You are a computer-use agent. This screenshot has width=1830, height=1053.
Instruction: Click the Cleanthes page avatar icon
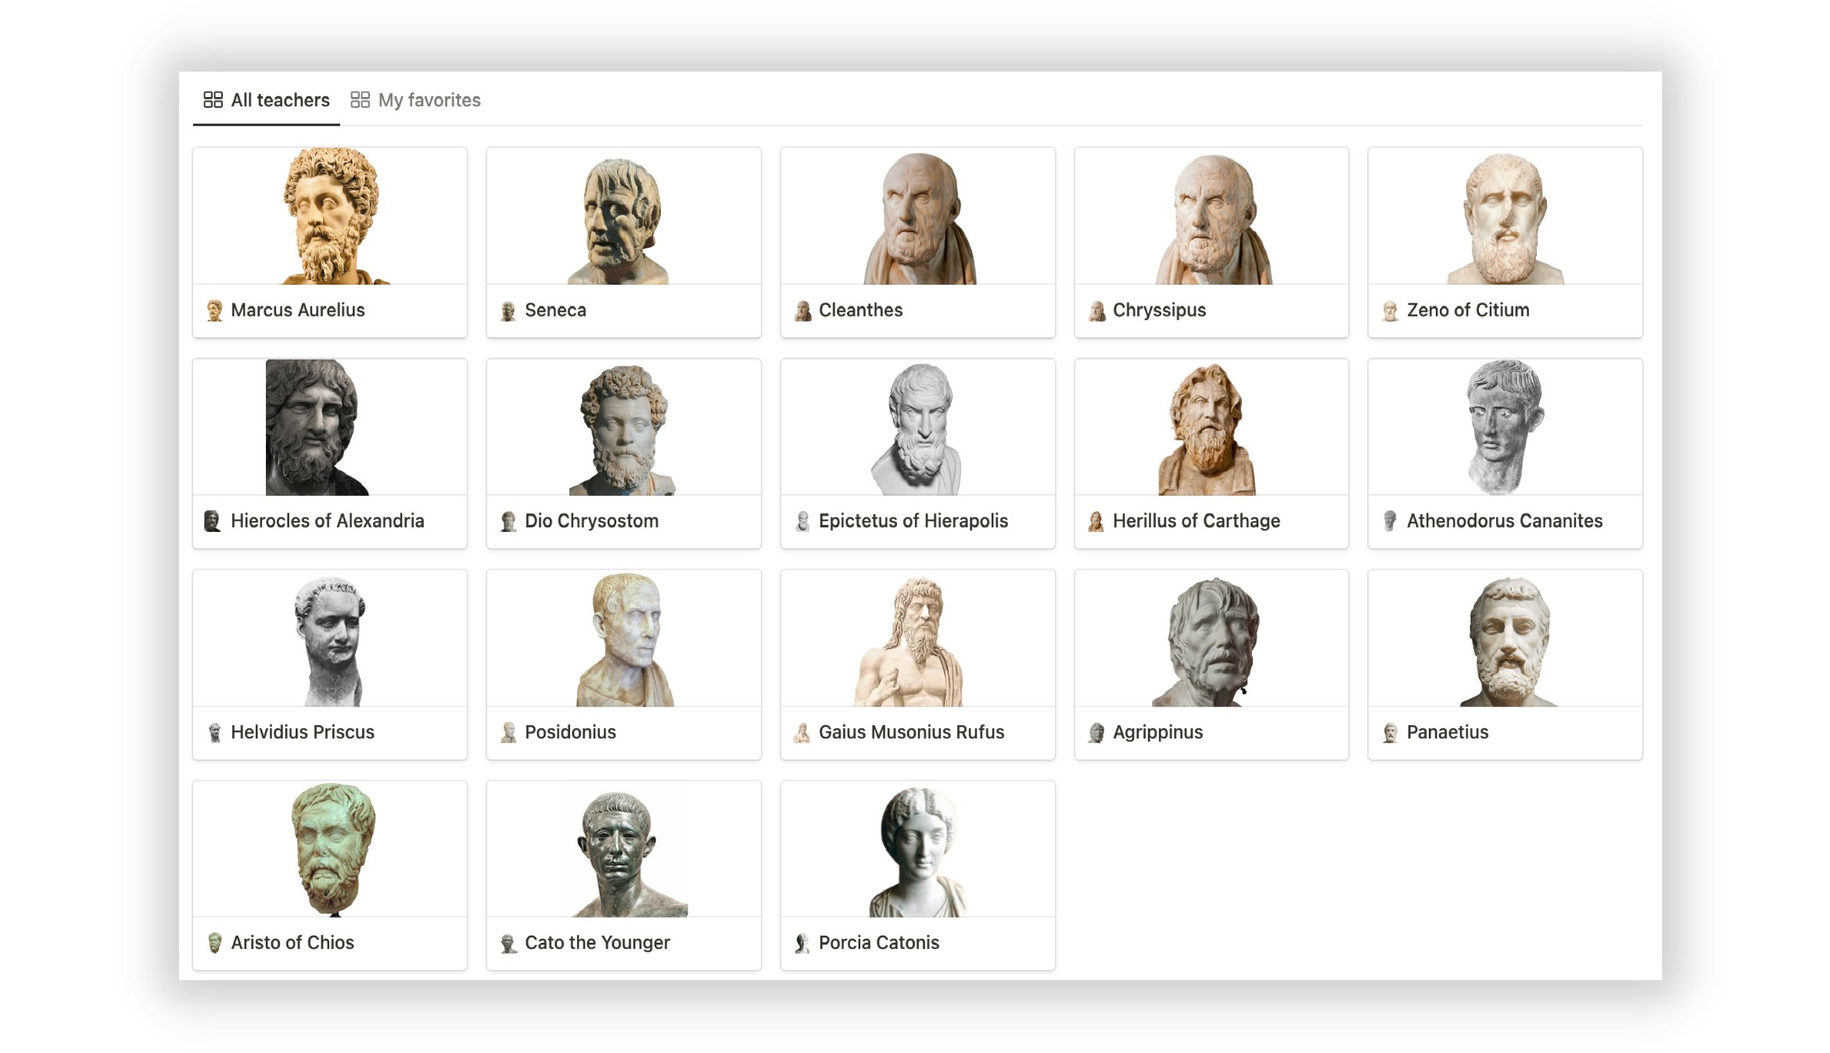point(801,310)
